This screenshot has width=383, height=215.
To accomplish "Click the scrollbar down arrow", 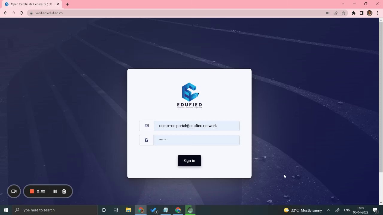I will click(x=381, y=203).
